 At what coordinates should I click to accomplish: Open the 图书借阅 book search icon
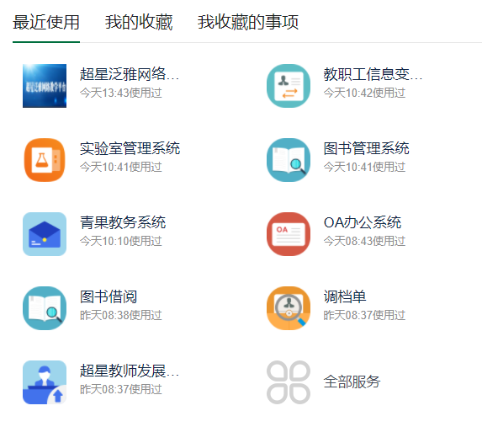pyautogui.click(x=45, y=308)
